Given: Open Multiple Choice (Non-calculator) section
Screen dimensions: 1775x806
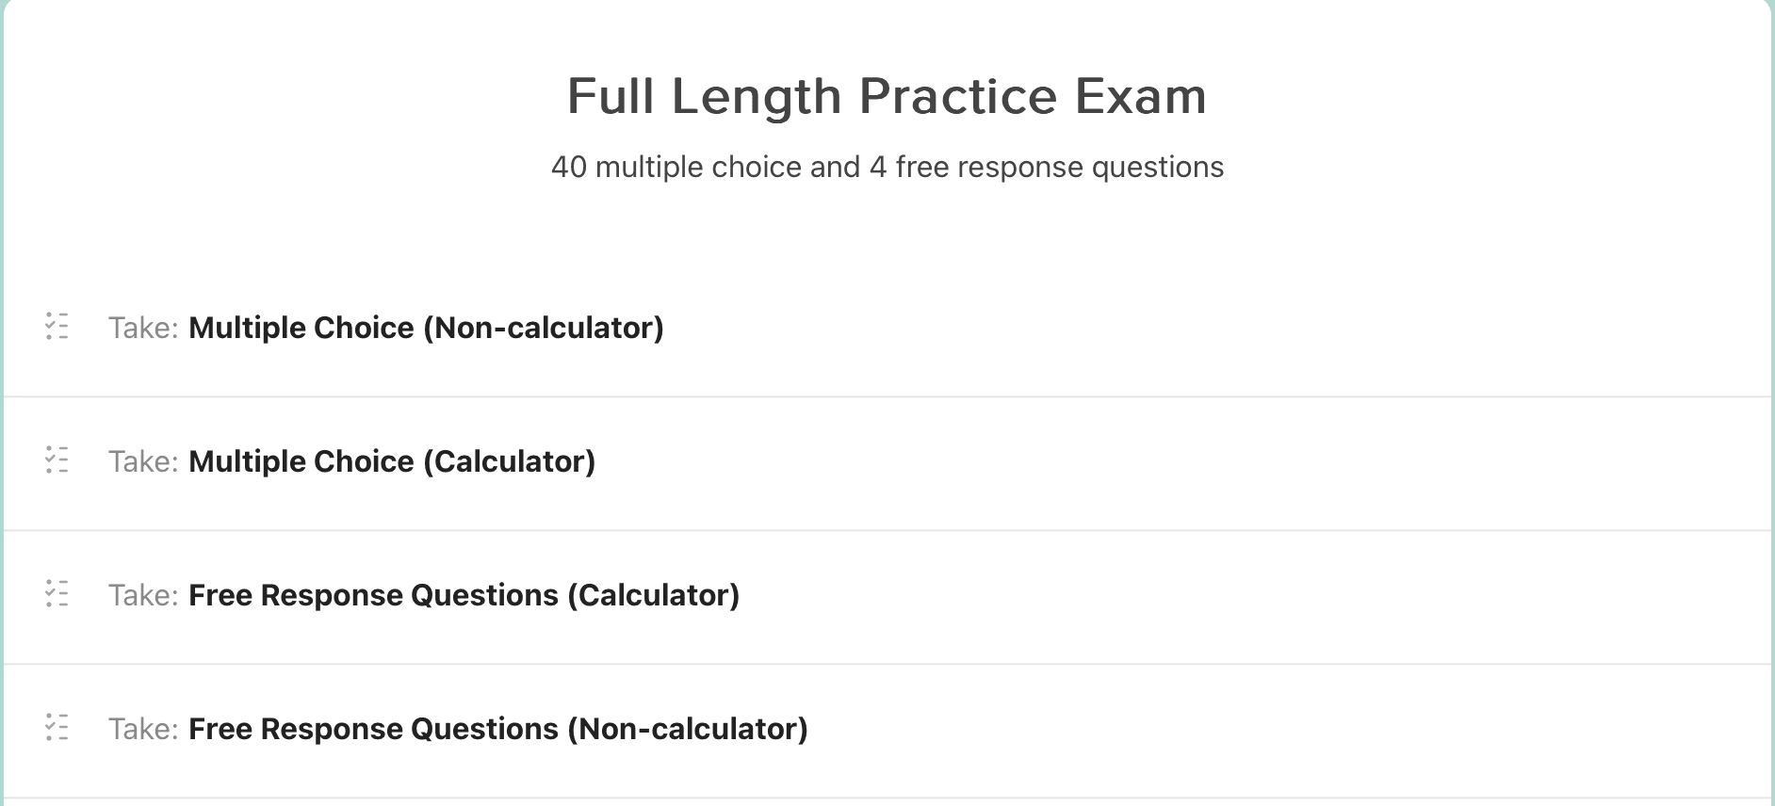Looking at the screenshot, I should click(x=426, y=328).
